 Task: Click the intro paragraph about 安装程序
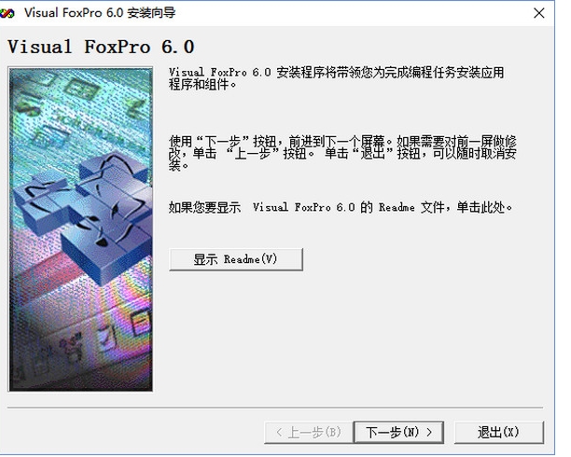pos(337,78)
